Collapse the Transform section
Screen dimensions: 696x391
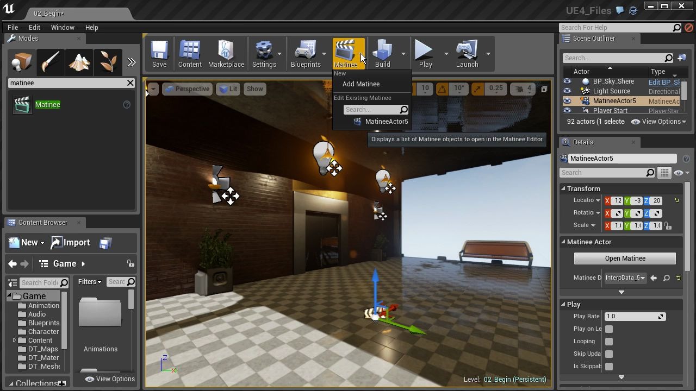(563, 188)
